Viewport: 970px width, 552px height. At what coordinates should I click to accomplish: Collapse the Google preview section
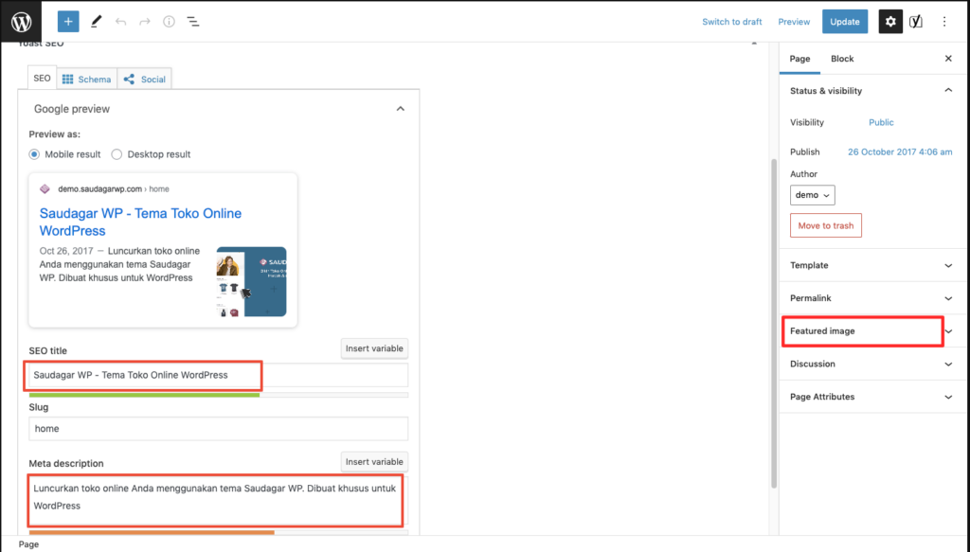[x=401, y=109]
